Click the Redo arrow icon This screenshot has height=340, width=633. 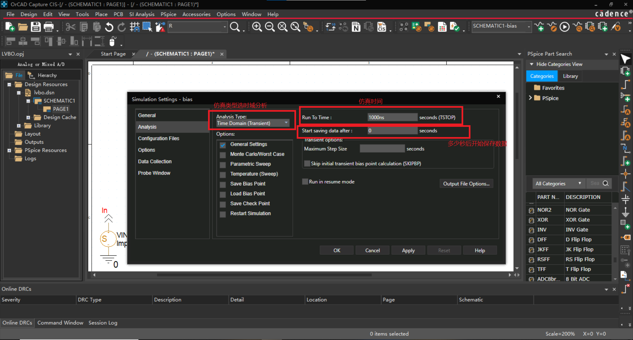click(x=122, y=27)
